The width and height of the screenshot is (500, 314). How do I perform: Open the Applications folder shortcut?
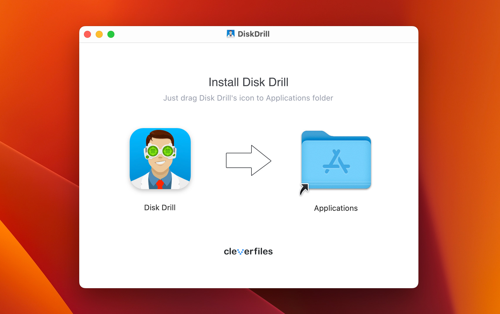pos(336,160)
